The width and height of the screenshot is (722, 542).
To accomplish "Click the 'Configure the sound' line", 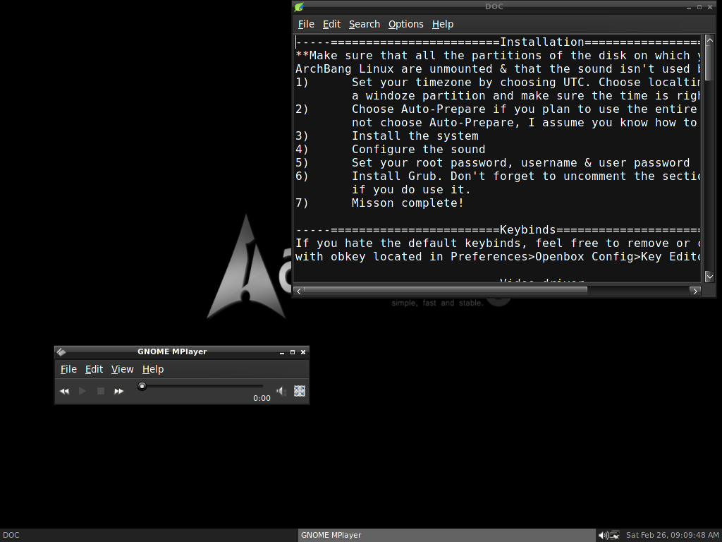I will pos(418,150).
